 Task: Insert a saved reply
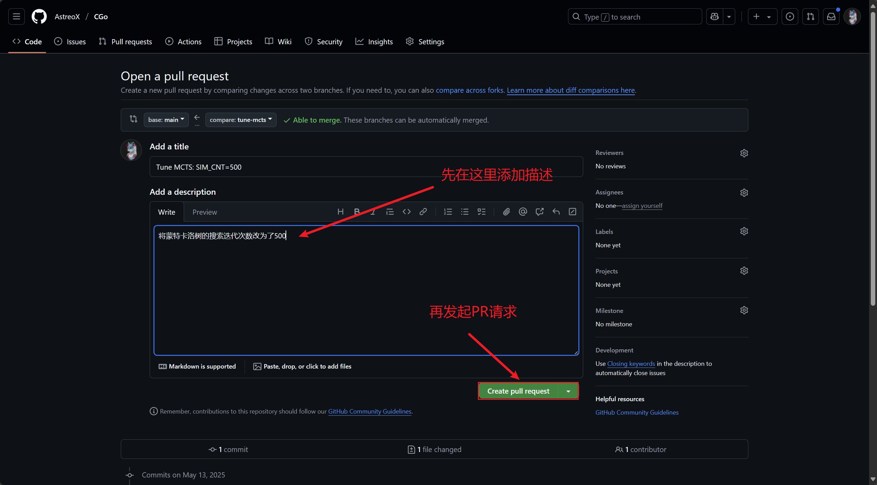(556, 212)
